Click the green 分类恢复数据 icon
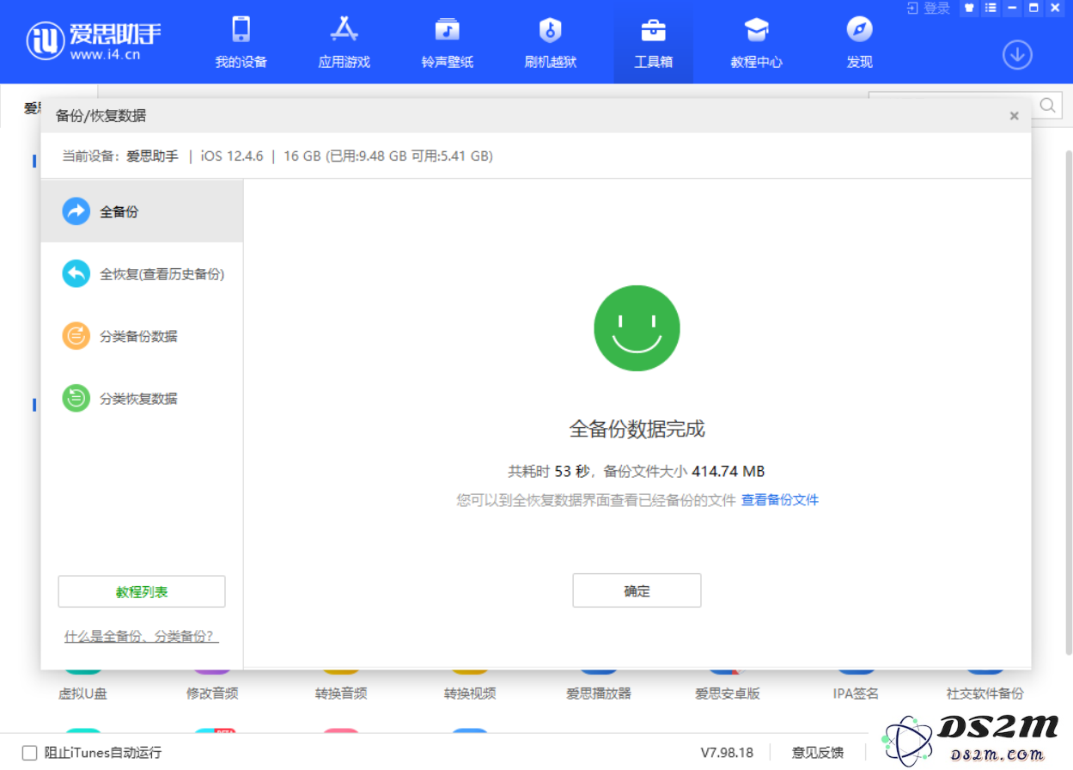This screenshot has width=1073, height=770. [76, 399]
